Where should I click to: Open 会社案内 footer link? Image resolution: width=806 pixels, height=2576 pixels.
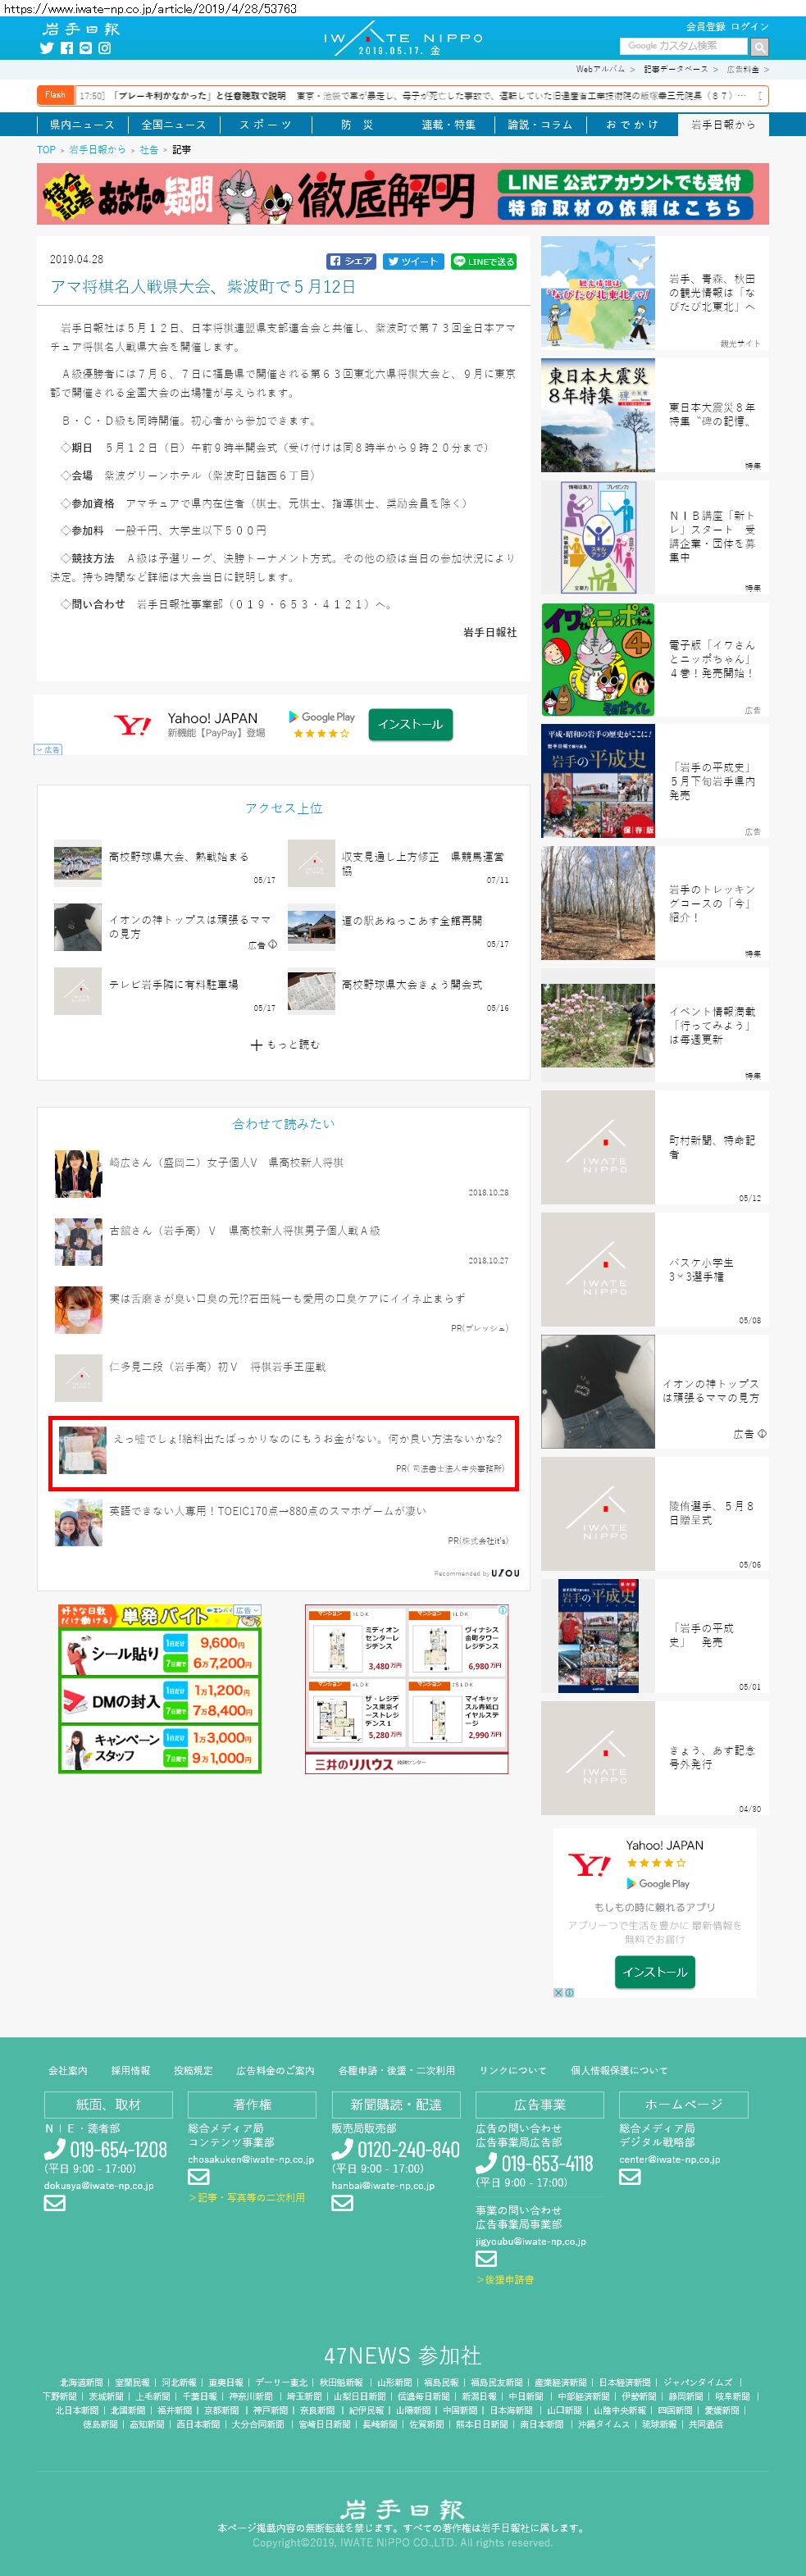click(68, 2070)
